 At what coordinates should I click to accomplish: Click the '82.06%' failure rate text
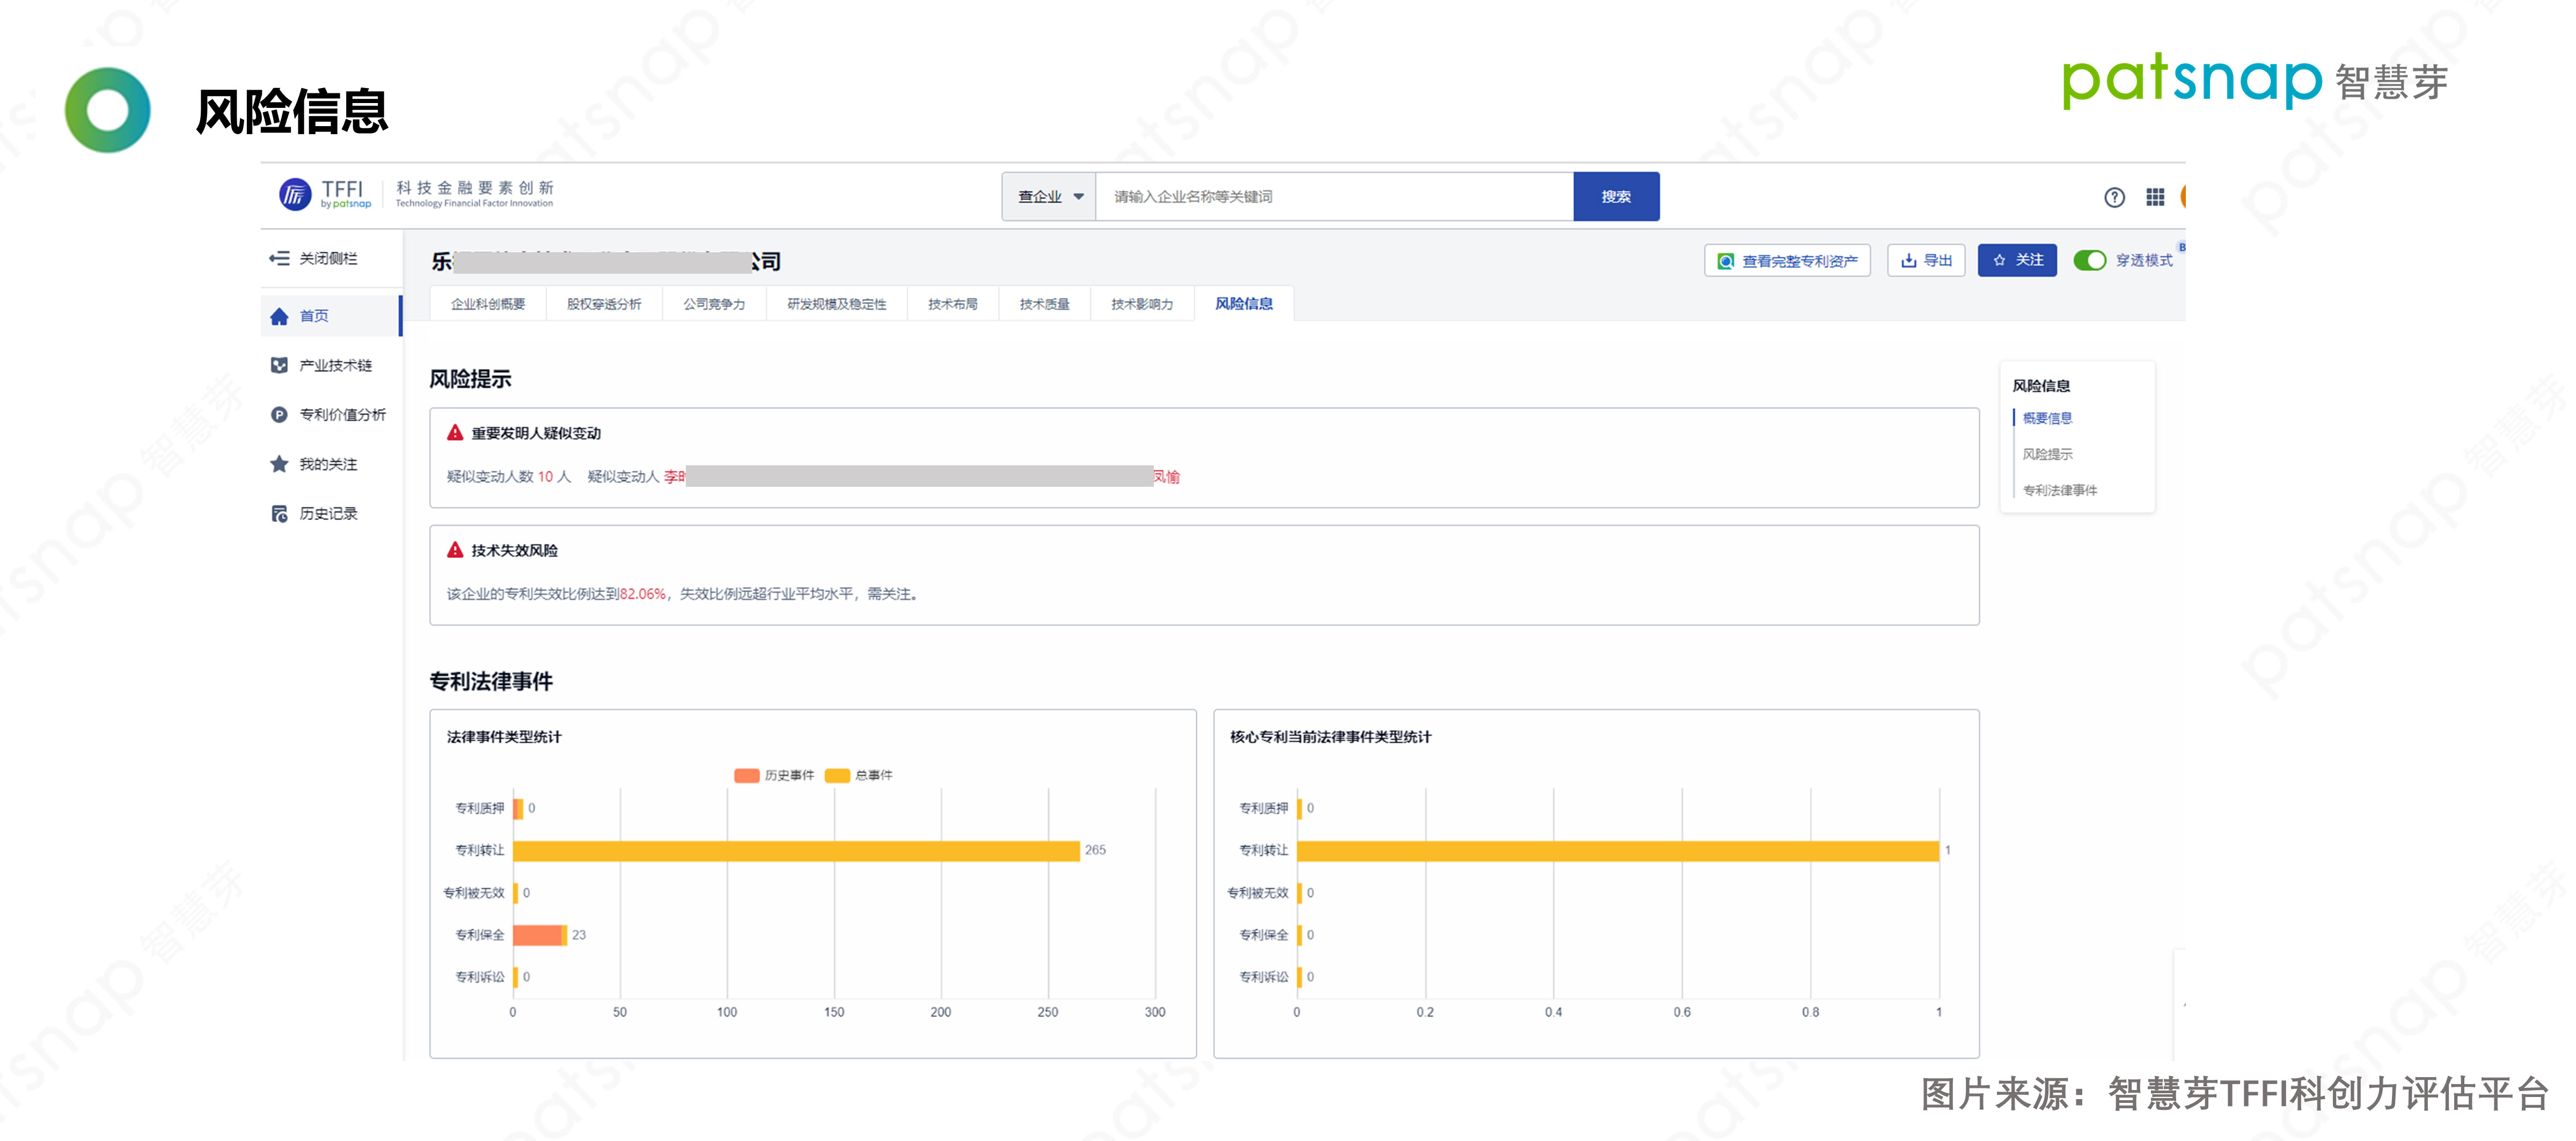point(642,594)
